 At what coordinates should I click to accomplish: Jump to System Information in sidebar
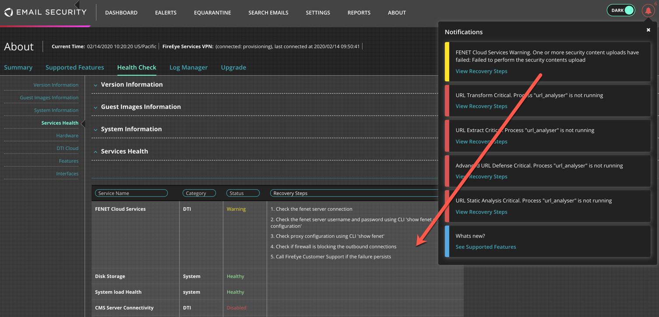tap(56, 110)
